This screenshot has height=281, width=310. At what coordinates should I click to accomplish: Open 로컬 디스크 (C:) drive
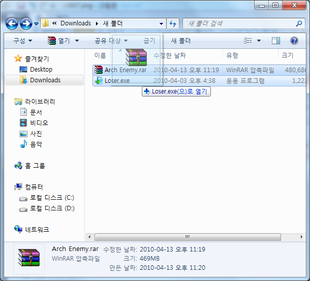[52, 198]
